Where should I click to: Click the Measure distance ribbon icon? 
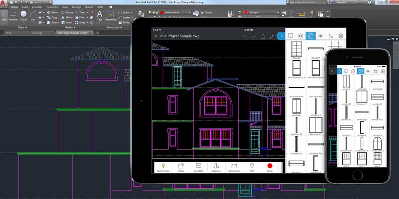coord(302,14)
